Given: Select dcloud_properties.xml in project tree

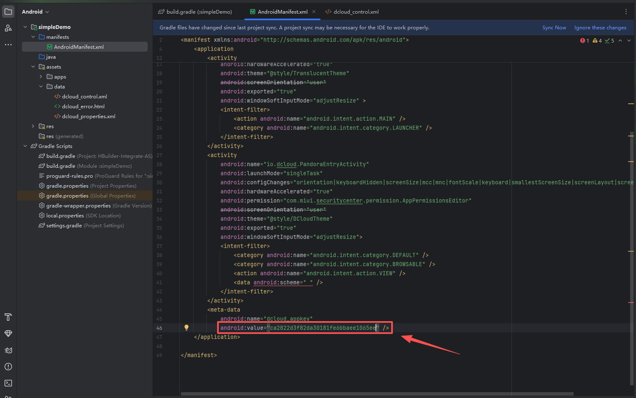Looking at the screenshot, I should [x=88, y=117].
